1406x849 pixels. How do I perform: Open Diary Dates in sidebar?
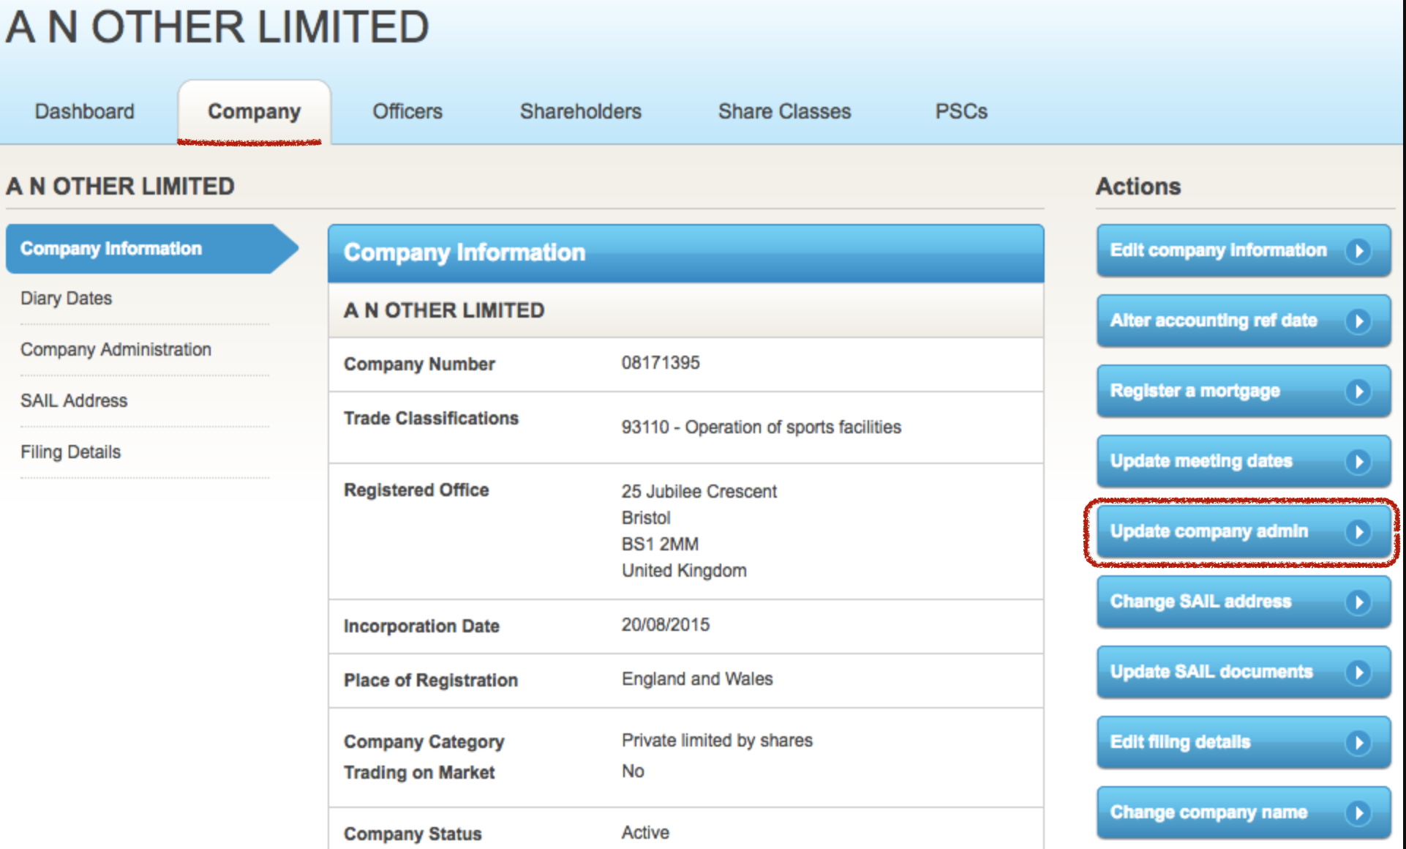pyautogui.click(x=67, y=299)
